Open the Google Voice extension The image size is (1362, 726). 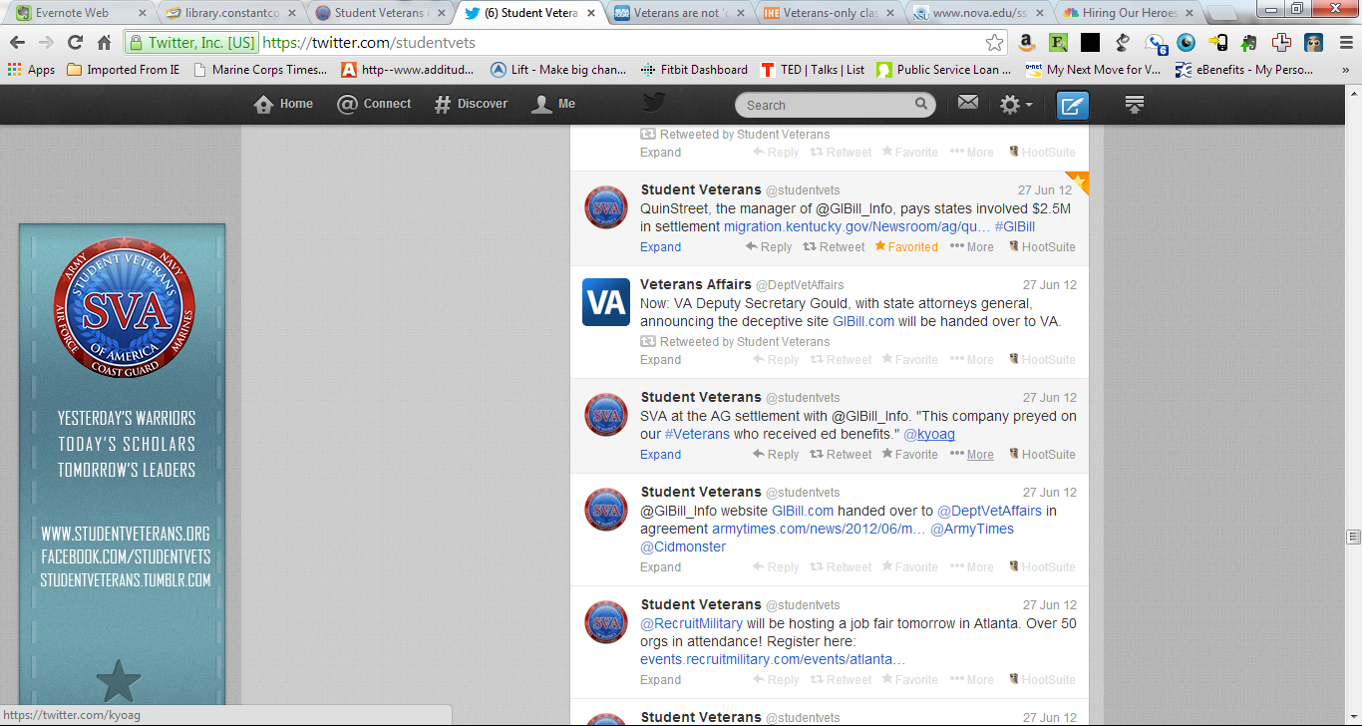pos(1156,43)
